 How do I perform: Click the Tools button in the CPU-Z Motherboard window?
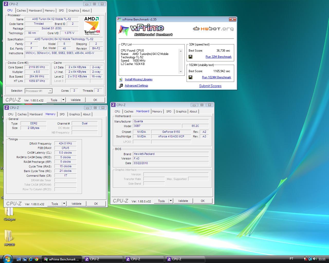tap(161, 201)
